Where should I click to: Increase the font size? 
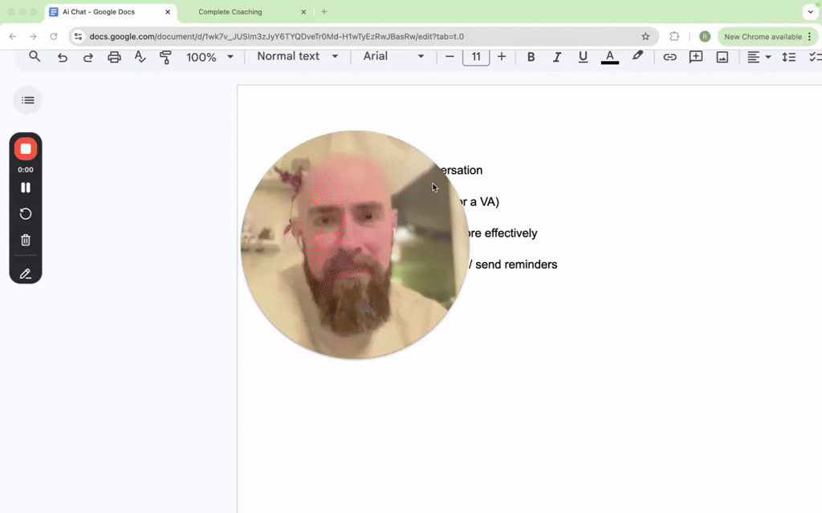tap(502, 57)
